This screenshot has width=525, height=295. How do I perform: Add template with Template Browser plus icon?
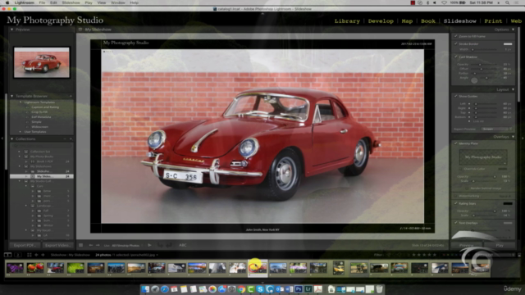pos(71,96)
